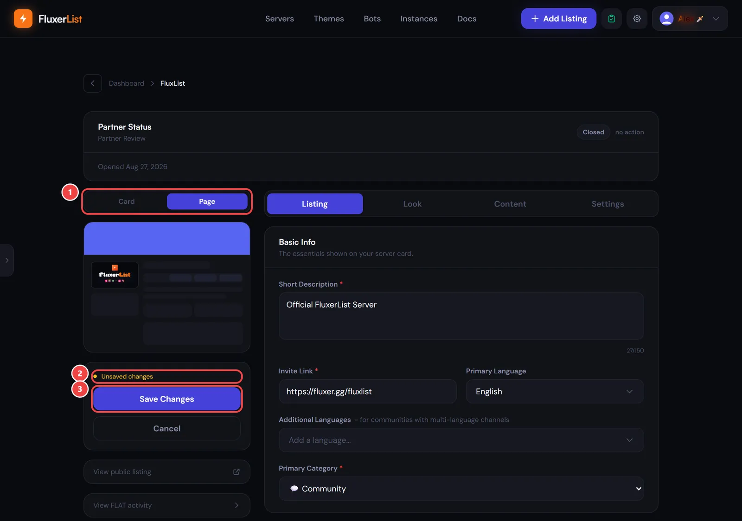Go to Bots in top navigation
This screenshot has height=521, width=742.
click(372, 19)
